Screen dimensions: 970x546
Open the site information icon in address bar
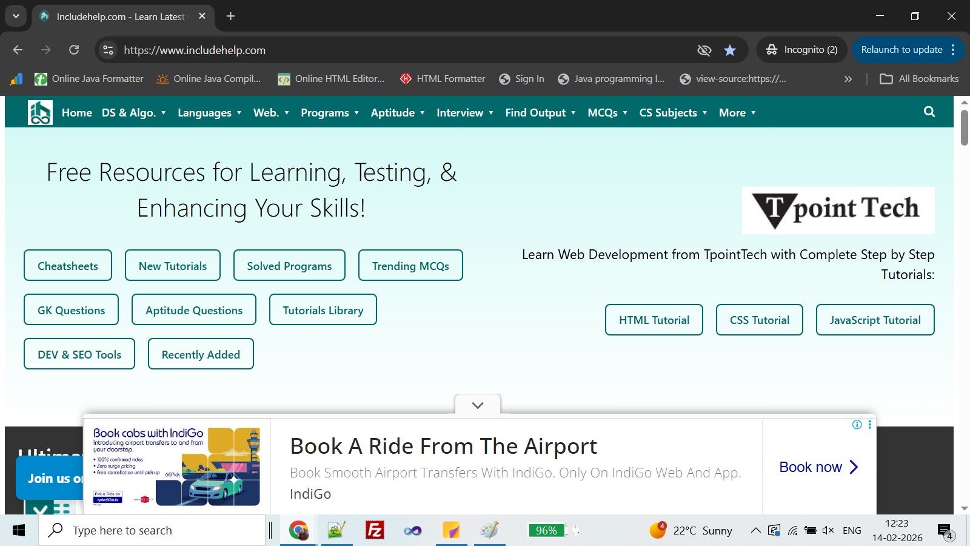(108, 50)
